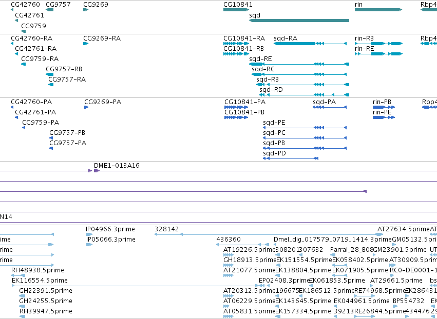The height and width of the screenshot is (319, 437).
Task: Click the AT20312.5prime EST label
Action: tap(250, 291)
